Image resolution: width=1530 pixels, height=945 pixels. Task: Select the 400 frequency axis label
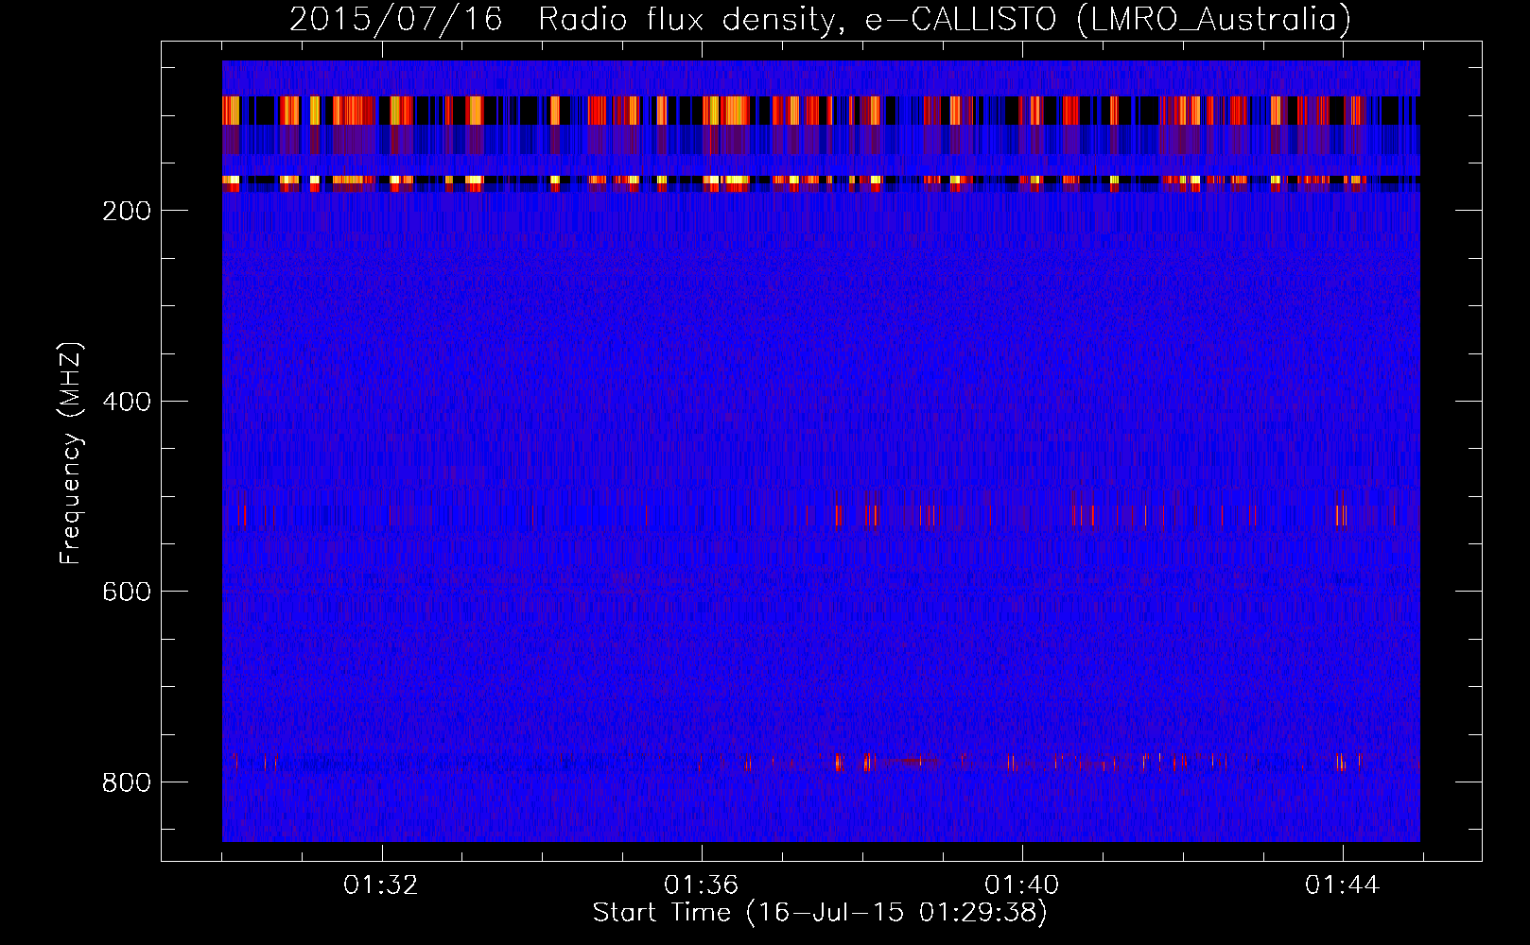tap(126, 402)
